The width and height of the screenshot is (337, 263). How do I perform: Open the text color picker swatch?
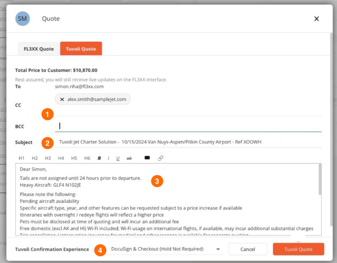[147, 158]
